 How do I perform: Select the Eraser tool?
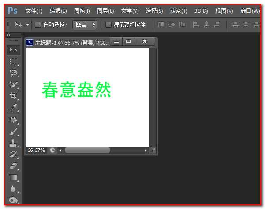tap(13, 166)
